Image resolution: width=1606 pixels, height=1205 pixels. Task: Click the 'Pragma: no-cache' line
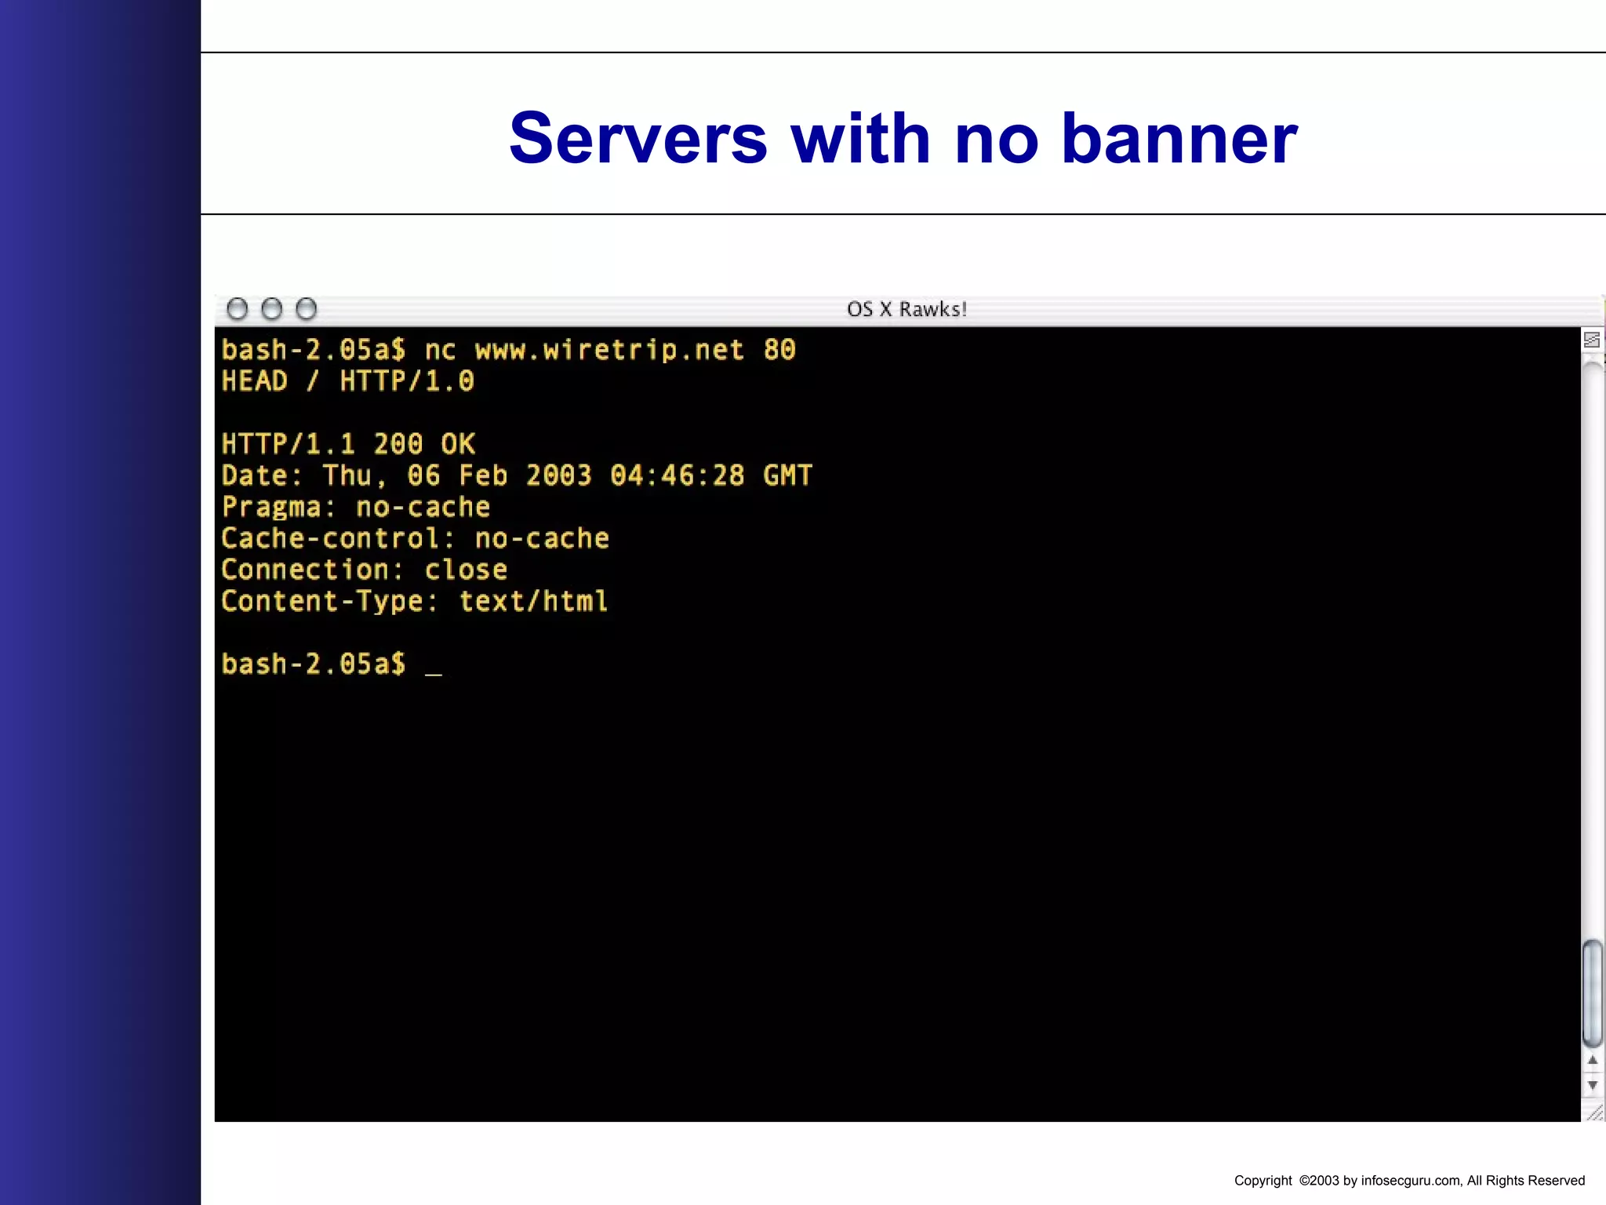pos(356,507)
